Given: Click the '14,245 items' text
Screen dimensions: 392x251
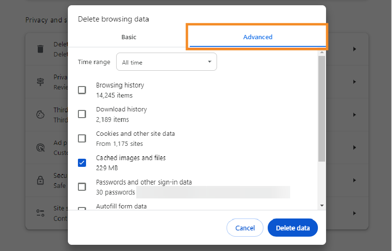Looking at the screenshot, I should coord(114,95).
